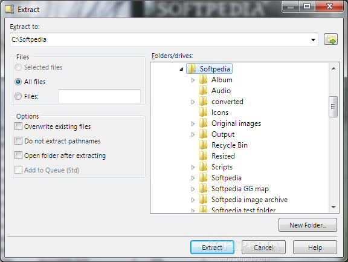The image size is (348, 262).
Task: Open Help for the dialog
Action: [315, 247]
